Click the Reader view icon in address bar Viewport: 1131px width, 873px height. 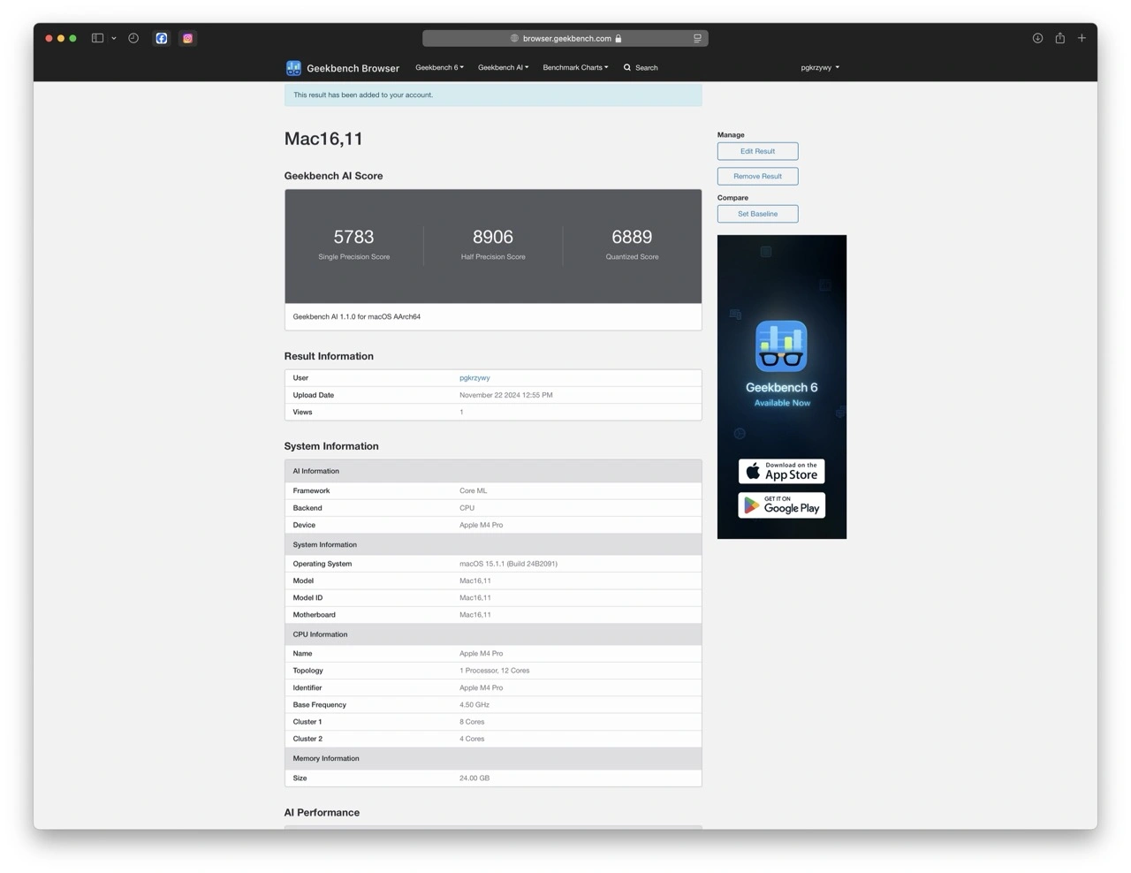pos(697,38)
